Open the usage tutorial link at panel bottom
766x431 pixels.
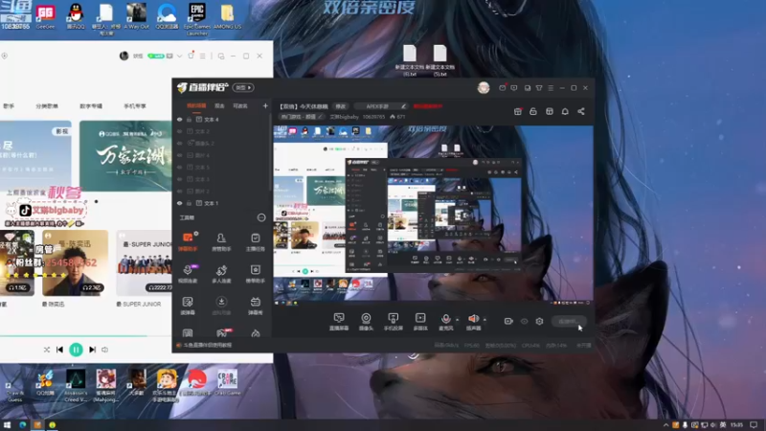(x=208, y=345)
